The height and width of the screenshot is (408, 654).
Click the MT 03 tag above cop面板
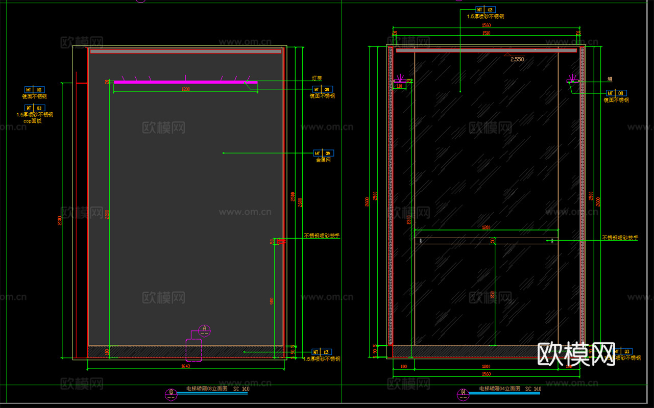point(35,108)
